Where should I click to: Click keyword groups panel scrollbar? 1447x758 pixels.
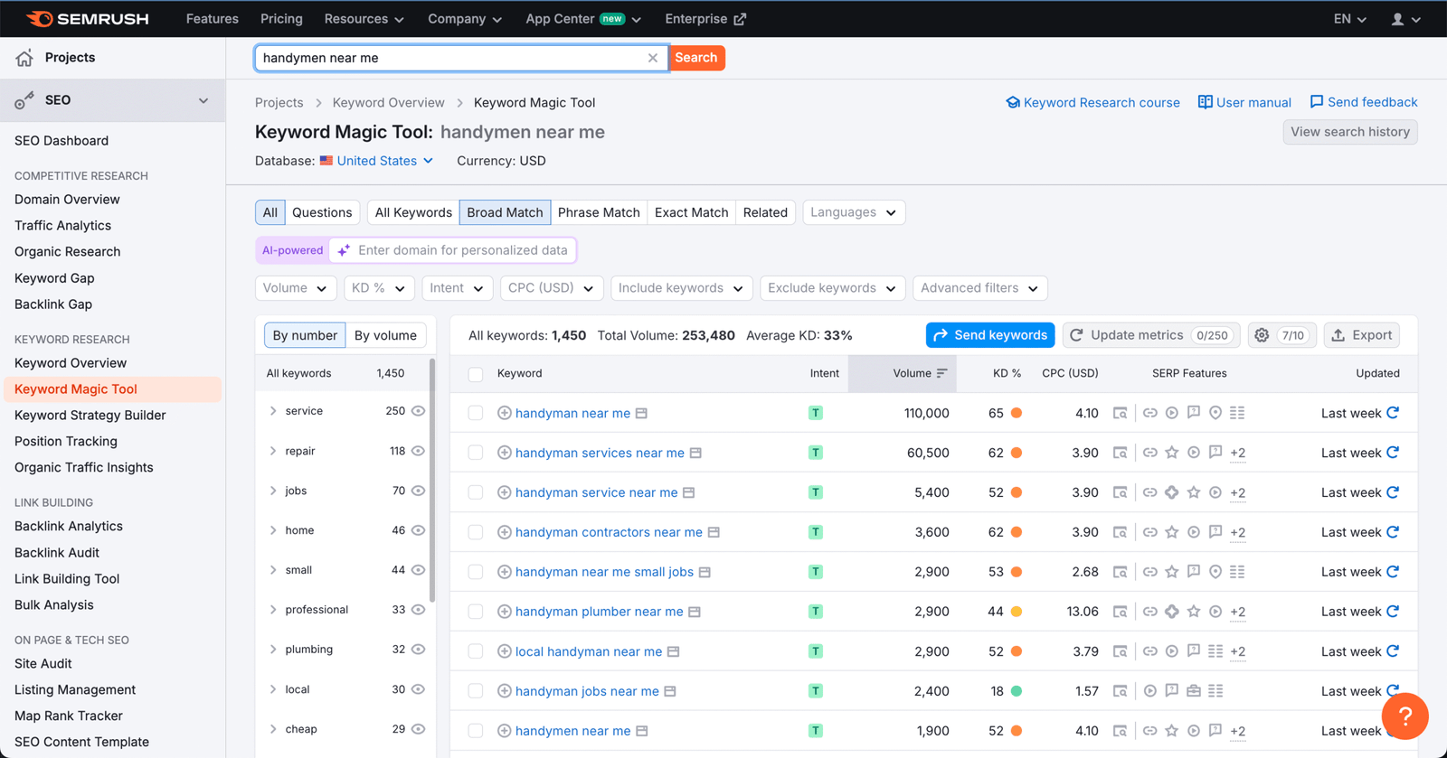pos(432,481)
